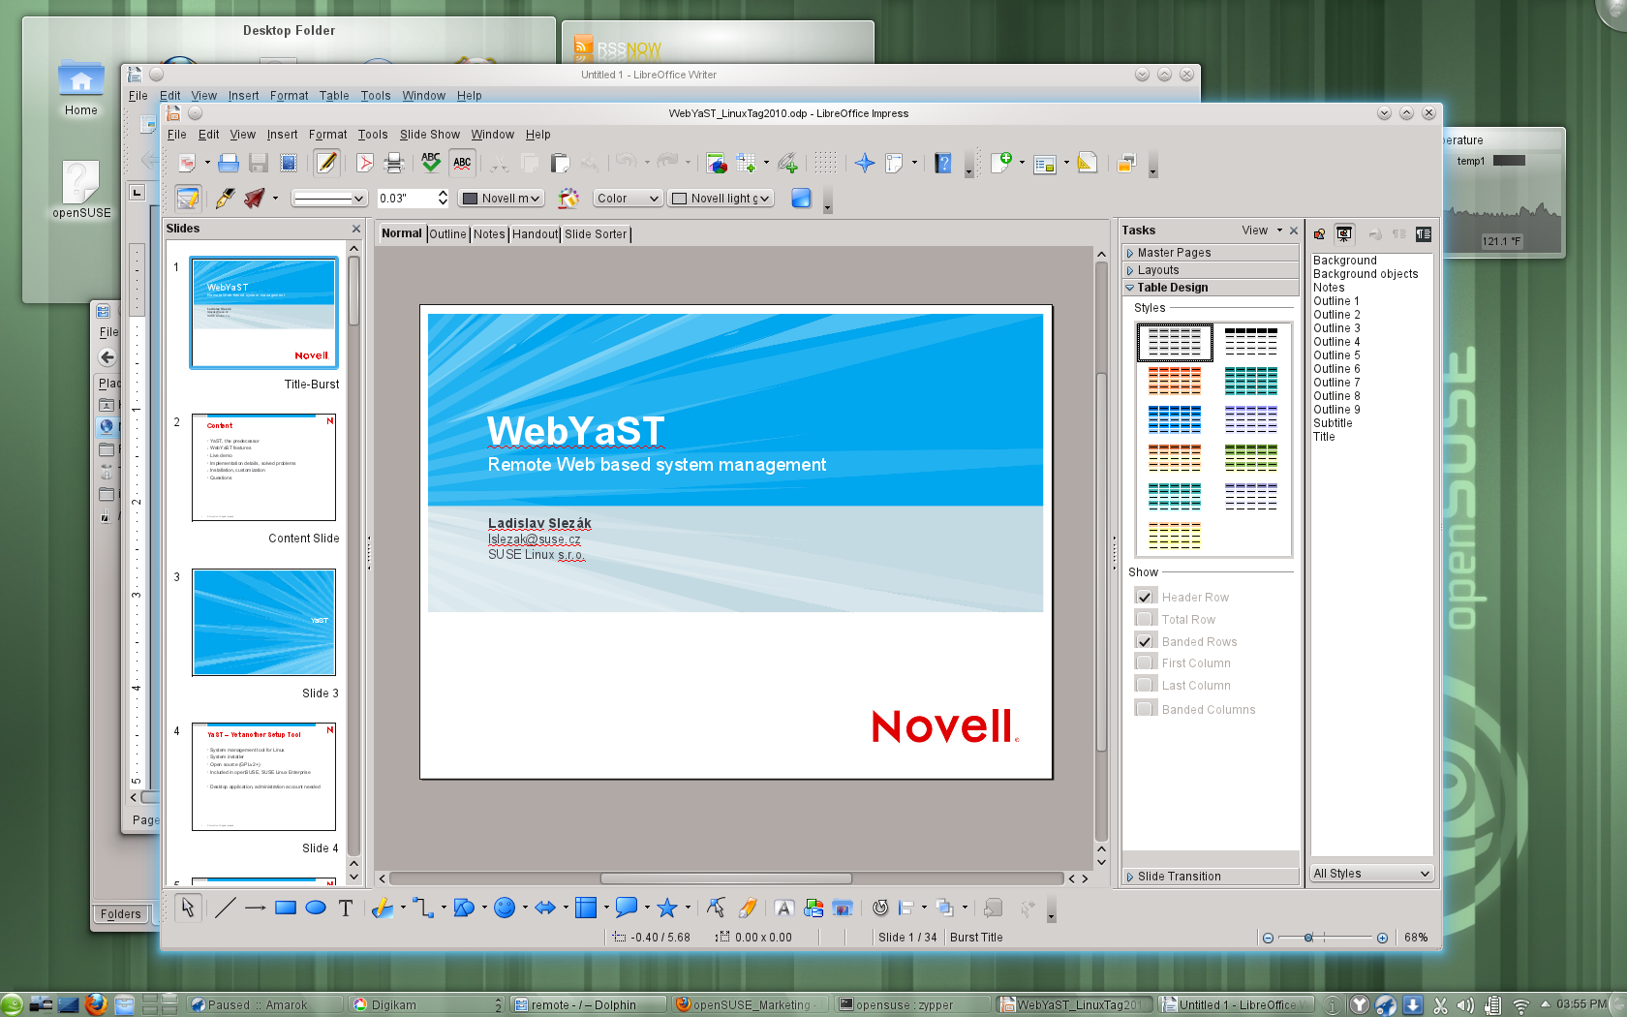This screenshot has height=1017, width=1627.
Task: Expand the Slide Transition panel
Action: [1177, 876]
